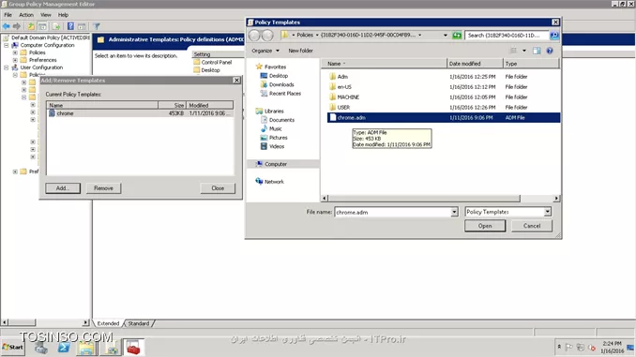The height and width of the screenshot is (357, 636).
Task: Open the File name dropdown arrow
Action: point(454,212)
